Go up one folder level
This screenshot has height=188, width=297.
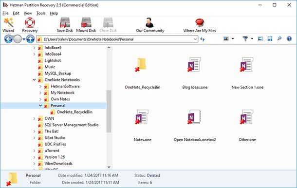tap(30, 39)
